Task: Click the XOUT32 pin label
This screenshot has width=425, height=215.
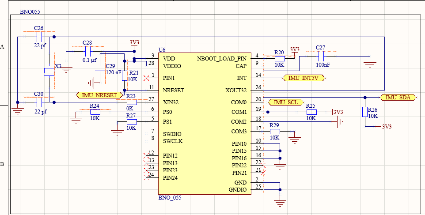Action: (236, 90)
